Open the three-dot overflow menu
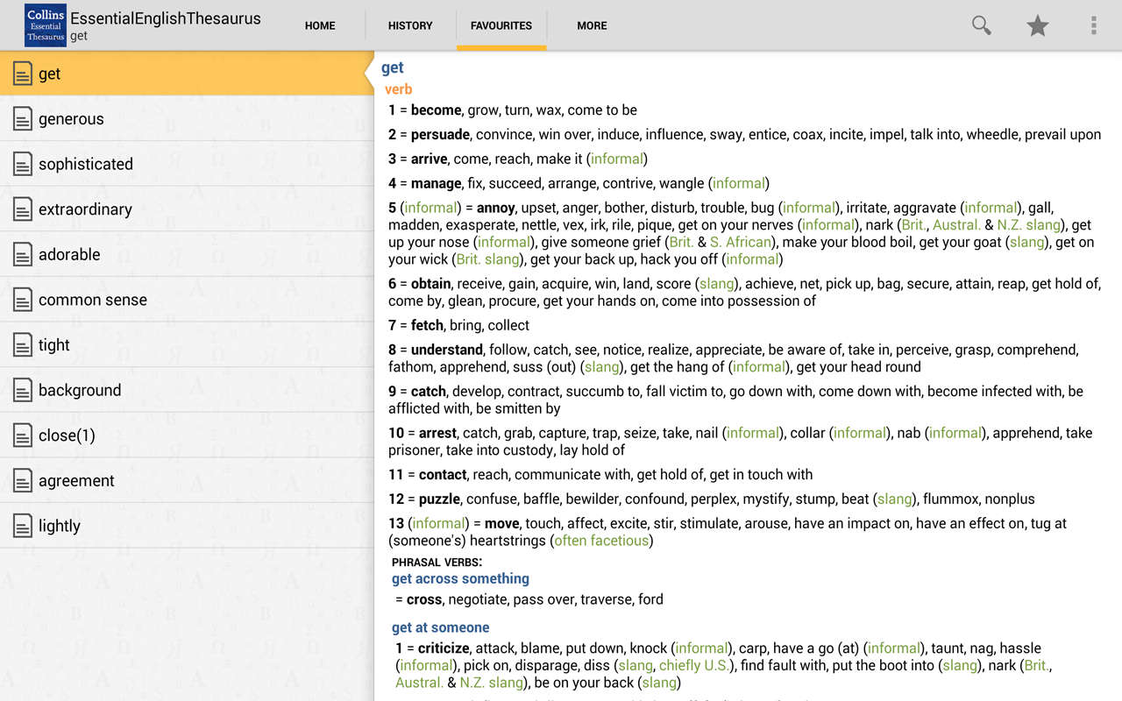1122x701 pixels. pos(1093,25)
